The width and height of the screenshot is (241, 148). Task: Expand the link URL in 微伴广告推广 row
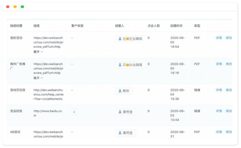pos(38,78)
